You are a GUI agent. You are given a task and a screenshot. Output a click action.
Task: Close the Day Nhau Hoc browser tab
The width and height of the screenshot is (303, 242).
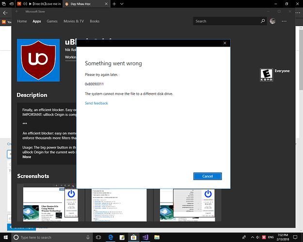click(x=106, y=4)
